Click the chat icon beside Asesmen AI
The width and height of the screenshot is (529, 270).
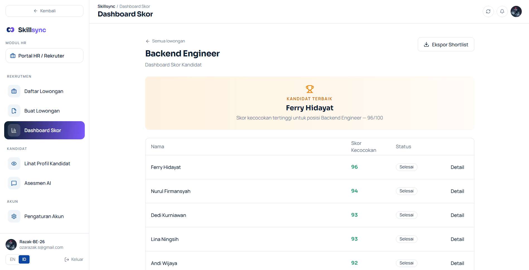(x=14, y=183)
